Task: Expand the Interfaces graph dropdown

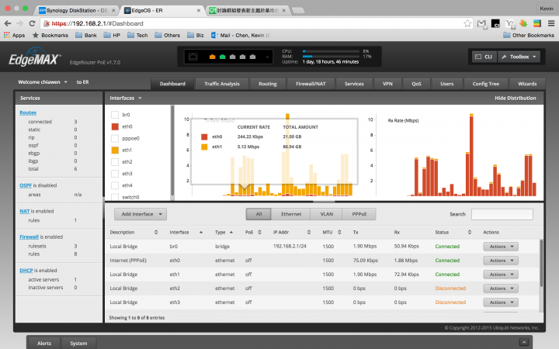Action: pyautogui.click(x=126, y=98)
